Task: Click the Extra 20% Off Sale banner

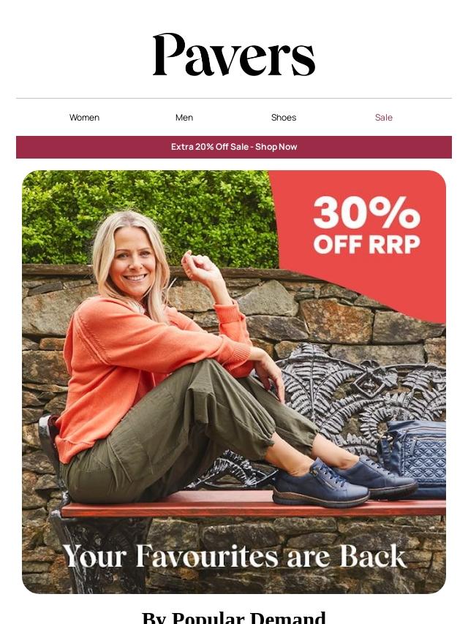Action: pos(234,147)
